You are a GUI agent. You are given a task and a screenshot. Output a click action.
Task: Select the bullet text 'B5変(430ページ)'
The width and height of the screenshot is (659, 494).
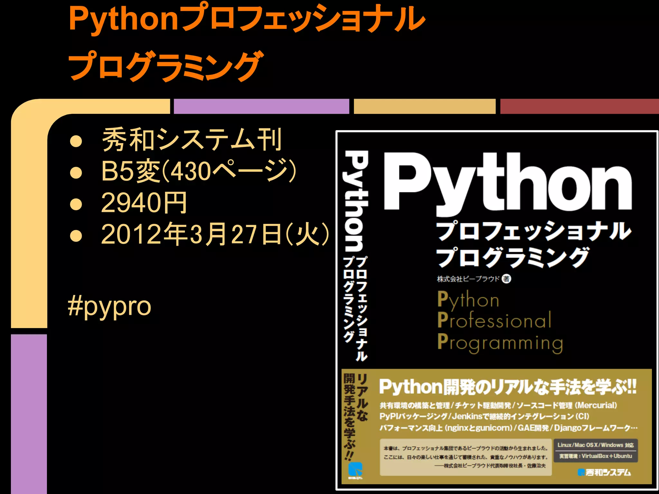[x=198, y=171]
